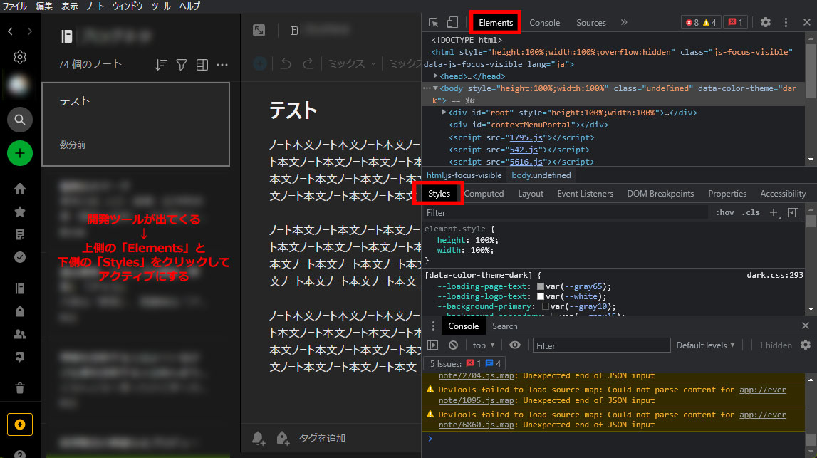Open DevTools settings gear
The height and width of the screenshot is (458, 817).
point(765,22)
